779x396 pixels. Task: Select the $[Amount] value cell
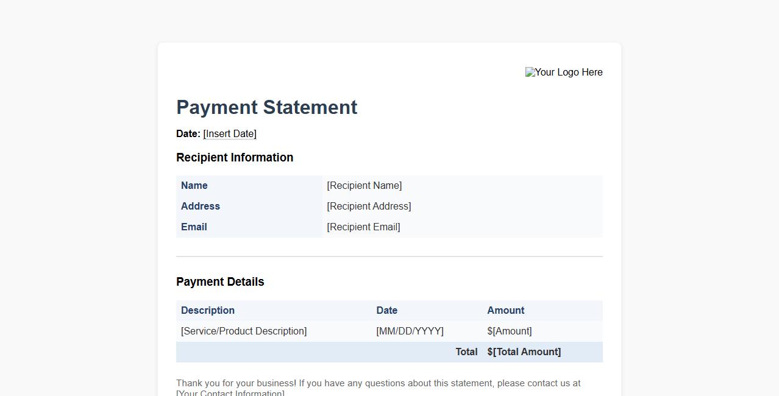coord(509,331)
